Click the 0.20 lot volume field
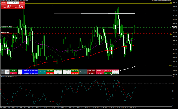This screenshot has width=178, height=109. [x=13, y=3]
